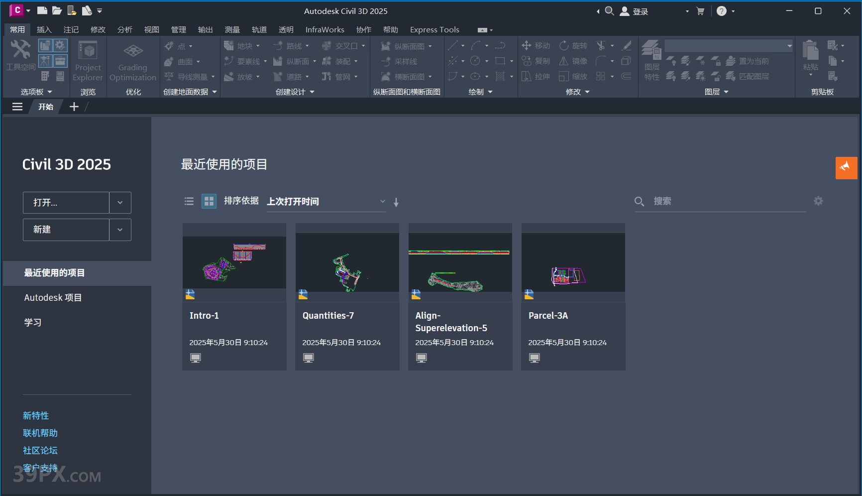This screenshot has width=862, height=496.
Task: Open the InfraWorks ribbon tab
Action: pyautogui.click(x=324, y=29)
